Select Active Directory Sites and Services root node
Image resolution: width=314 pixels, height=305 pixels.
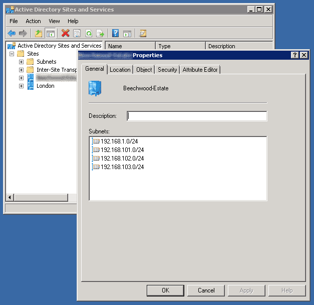point(60,46)
